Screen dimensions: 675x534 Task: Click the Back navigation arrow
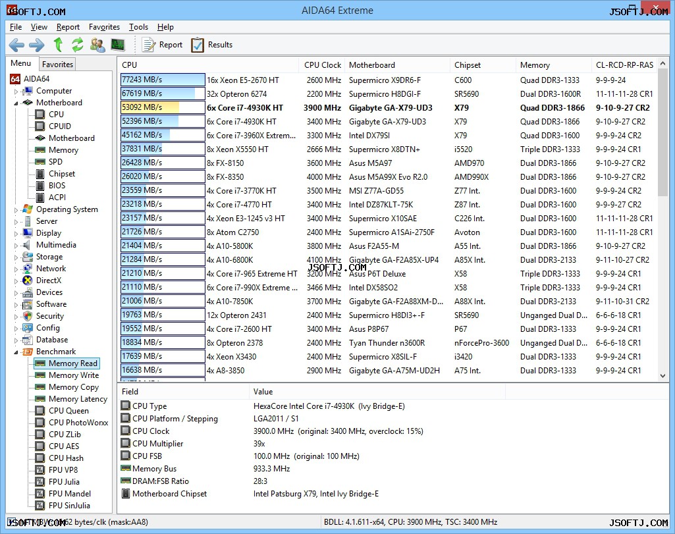tap(16, 45)
